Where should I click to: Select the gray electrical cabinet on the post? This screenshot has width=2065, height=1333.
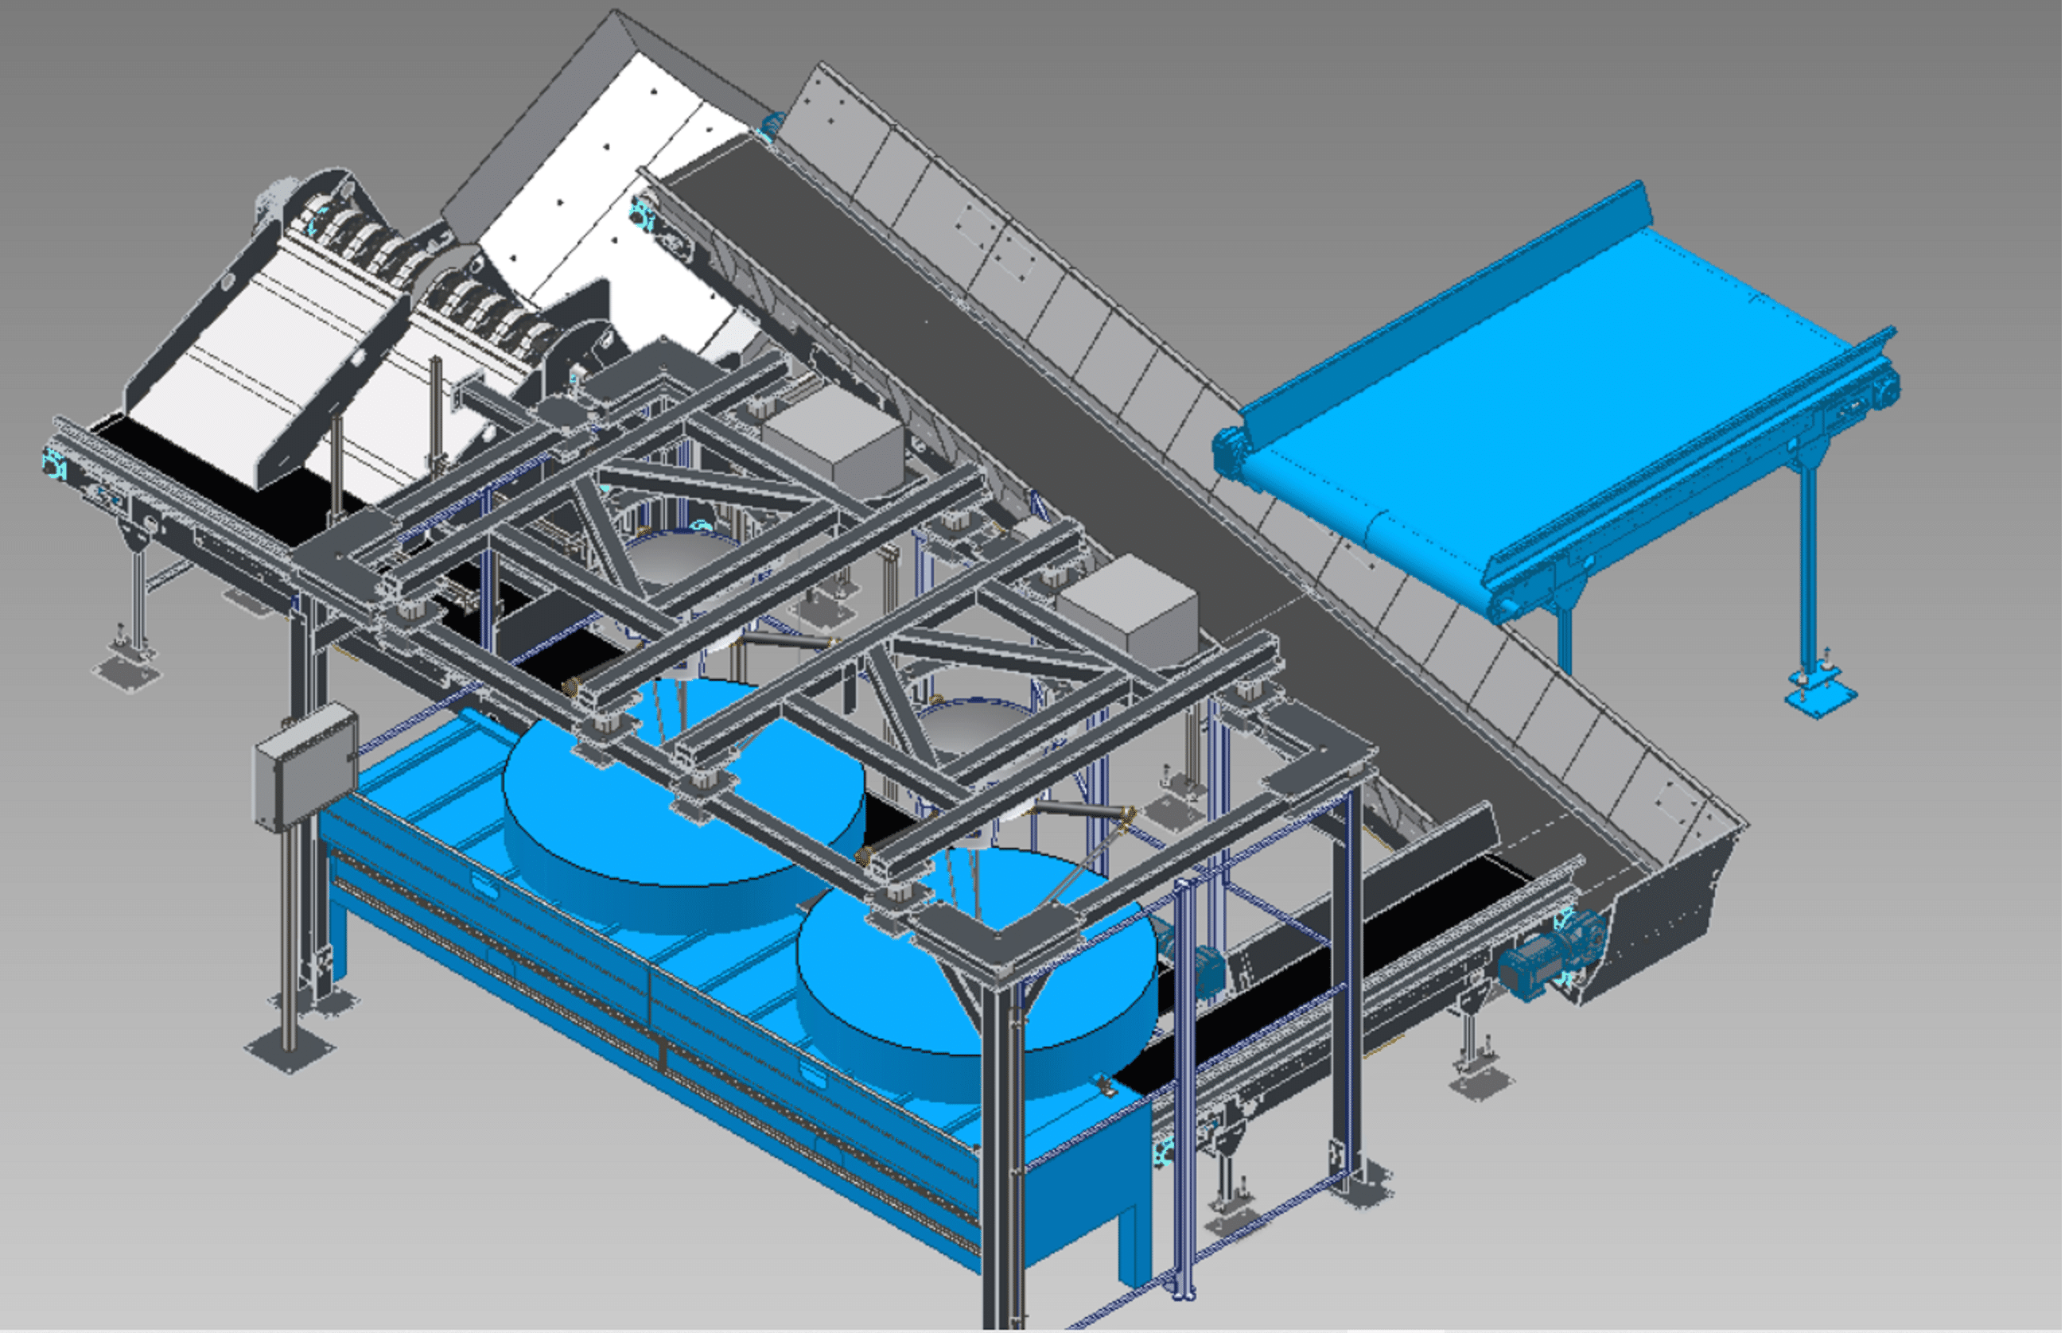(305, 766)
